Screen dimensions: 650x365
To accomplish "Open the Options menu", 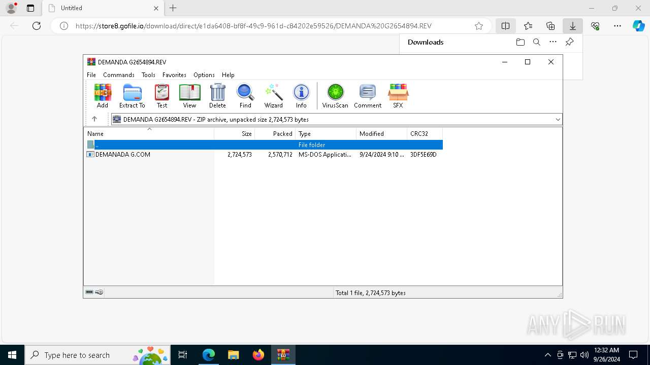I will point(204,75).
